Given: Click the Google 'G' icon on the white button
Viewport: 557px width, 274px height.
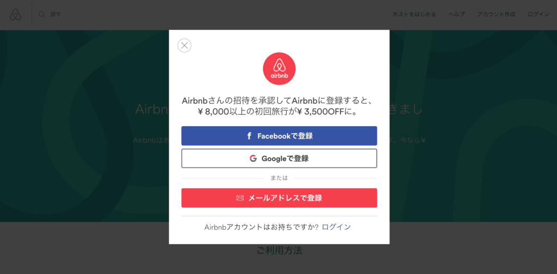Looking at the screenshot, I should [x=253, y=158].
